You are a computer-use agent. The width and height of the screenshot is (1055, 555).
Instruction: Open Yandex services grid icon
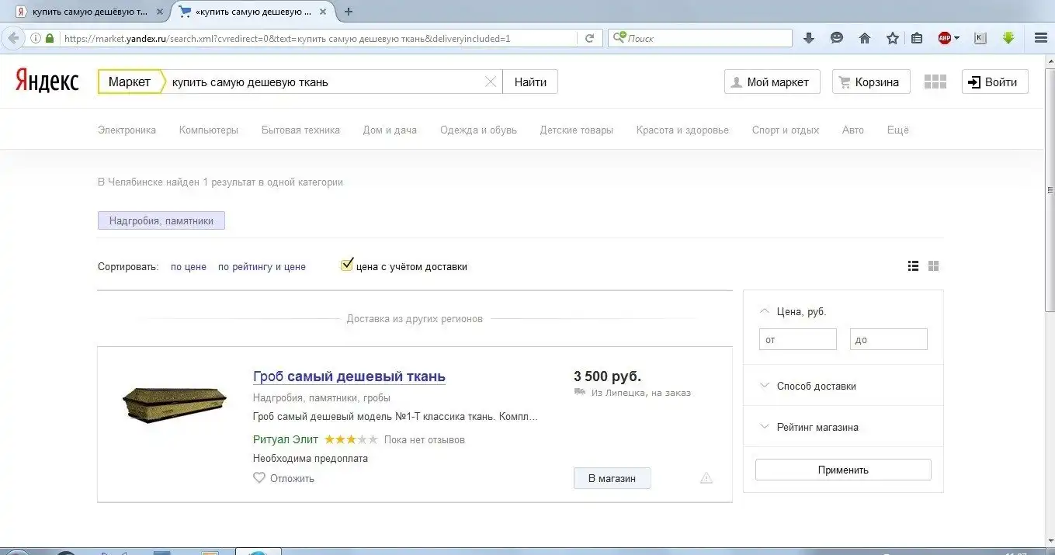click(935, 82)
